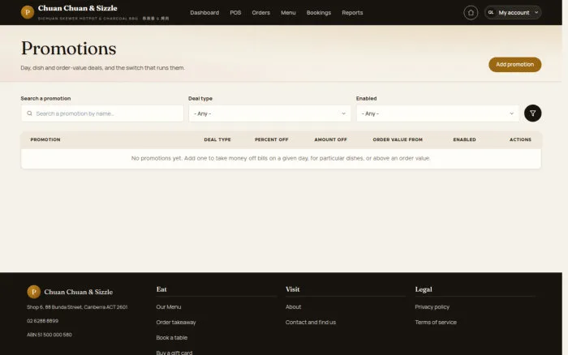The image size is (568, 355).
Task: Click the Promotions page heading
Action: (68, 48)
